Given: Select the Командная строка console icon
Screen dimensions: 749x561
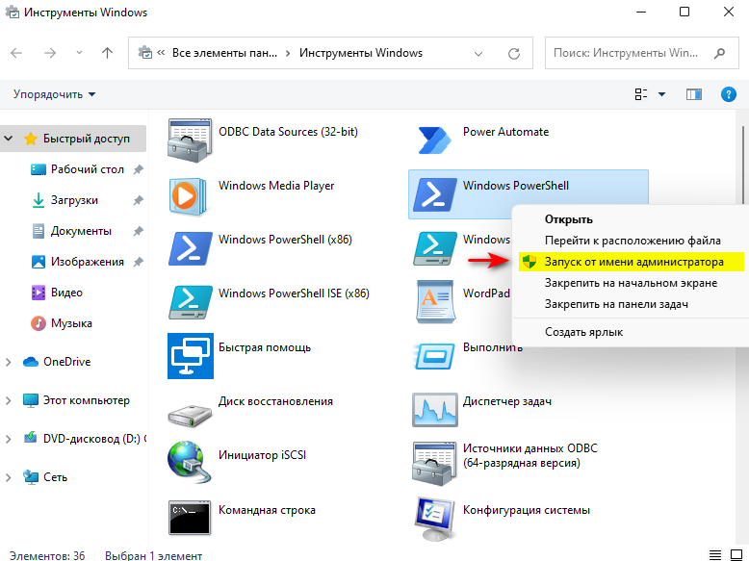Looking at the screenshot, I should pyautogui.click(x=190, y=518).
